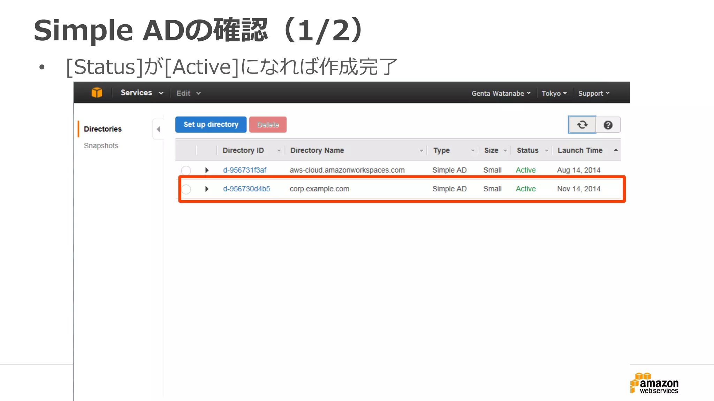Open directory link d-956730d4b5

(246, 189)
